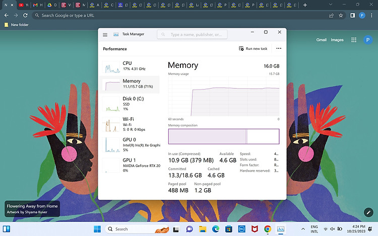Open New folder in bookmarks bar

click(x=17, y=25)
